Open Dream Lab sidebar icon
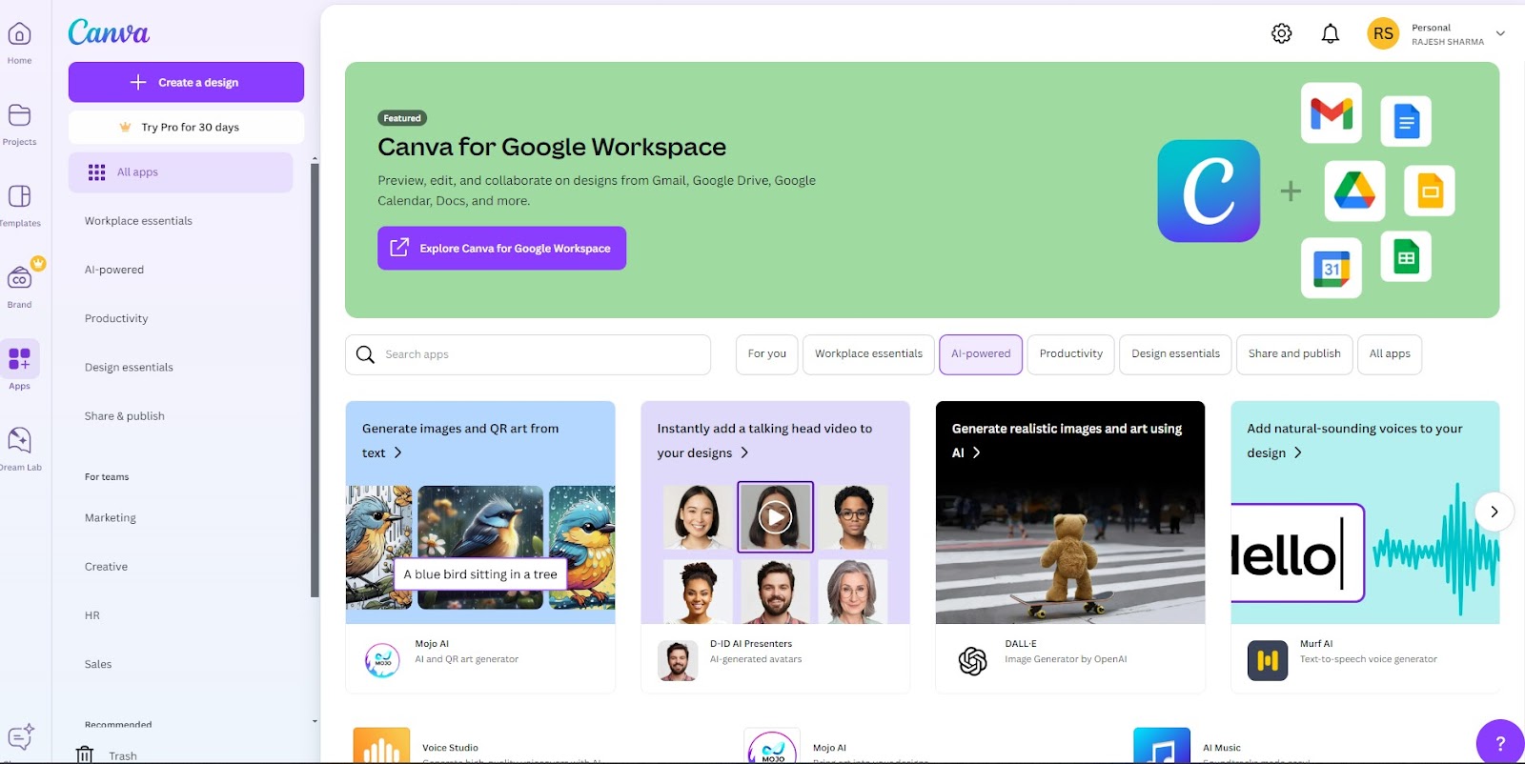This screenshot has width=1525, height=764. [19, 440]
